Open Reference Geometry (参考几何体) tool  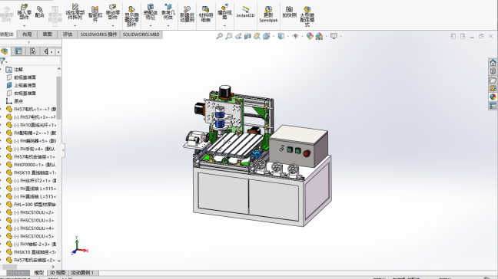168,12
